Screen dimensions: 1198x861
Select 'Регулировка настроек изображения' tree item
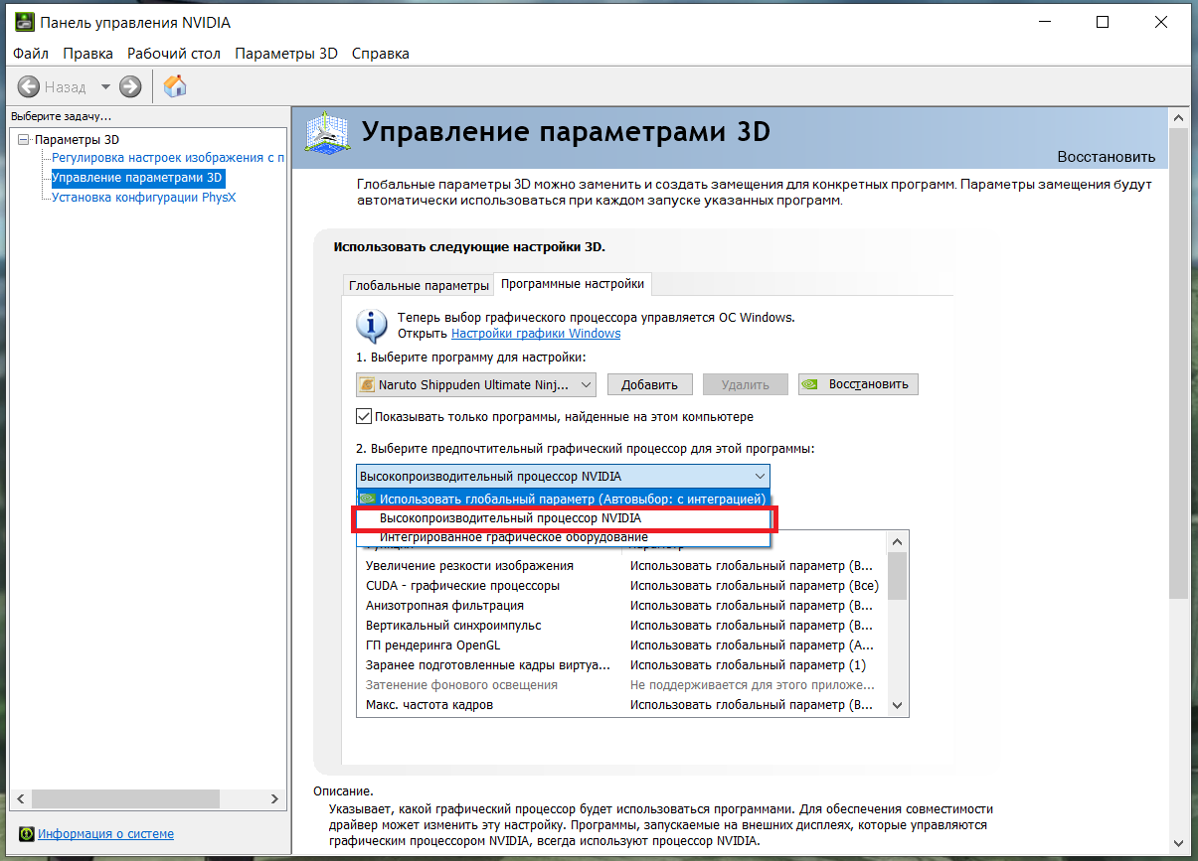tap(168, 158)
